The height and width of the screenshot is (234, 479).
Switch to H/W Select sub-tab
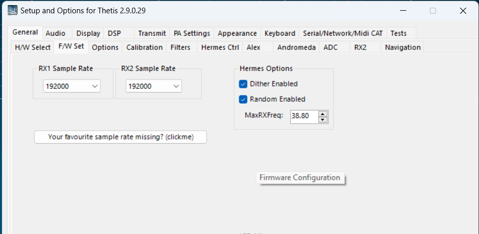[x=33, y=47]
